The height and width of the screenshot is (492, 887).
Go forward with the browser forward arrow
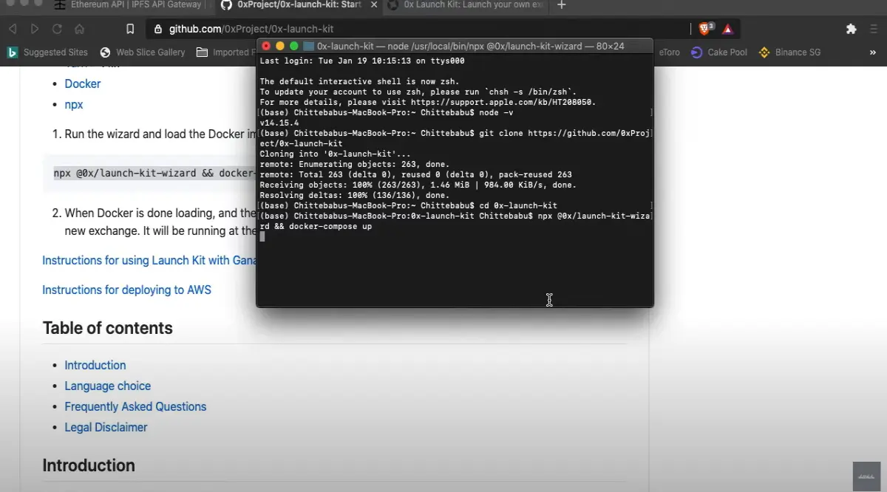(35, 29)
